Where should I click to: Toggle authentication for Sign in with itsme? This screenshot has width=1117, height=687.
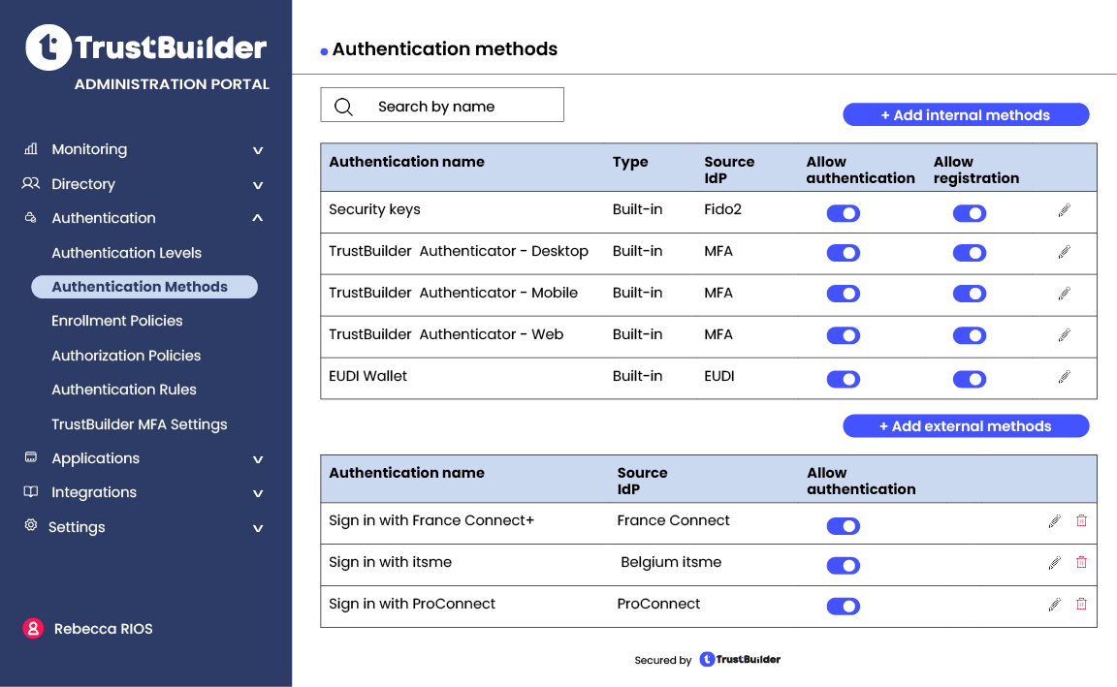pyautogui.click(x=844, y=565)
